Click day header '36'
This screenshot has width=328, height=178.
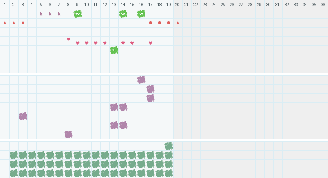(323, 5)
